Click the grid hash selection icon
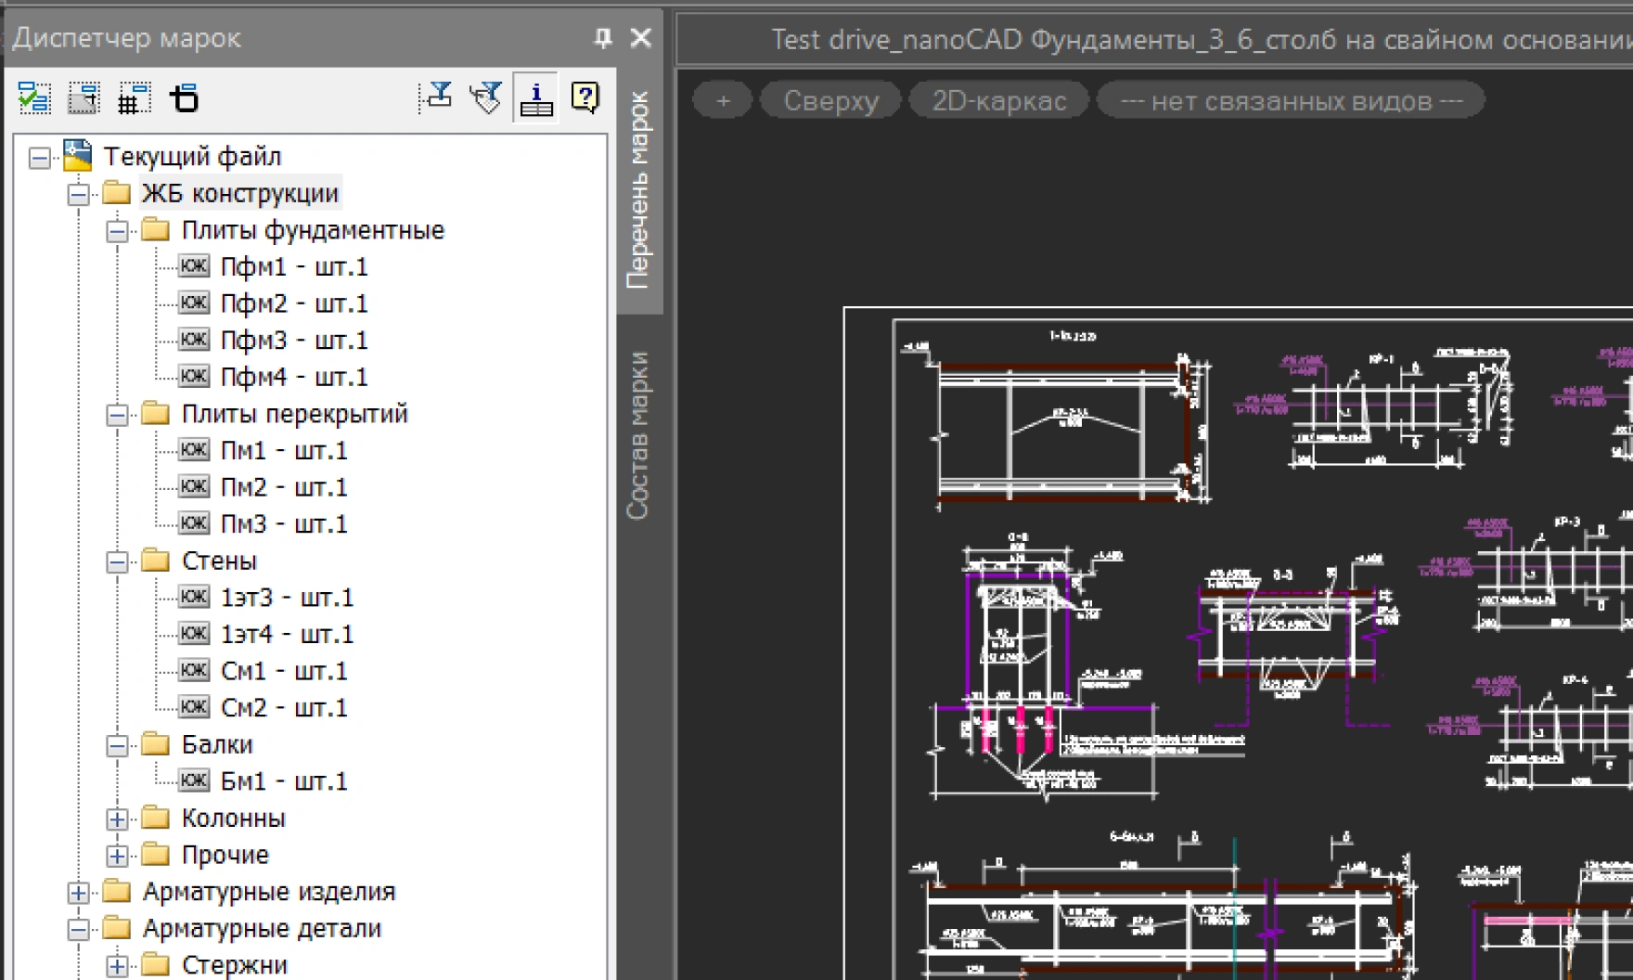The height and width of the screenshot is (980, 1633). 134,97
